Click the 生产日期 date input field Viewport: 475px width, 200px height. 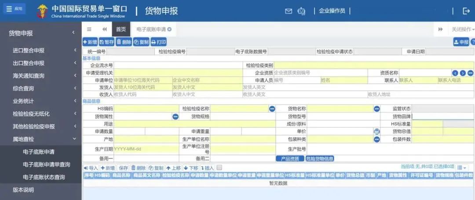[x=146, y=149]
